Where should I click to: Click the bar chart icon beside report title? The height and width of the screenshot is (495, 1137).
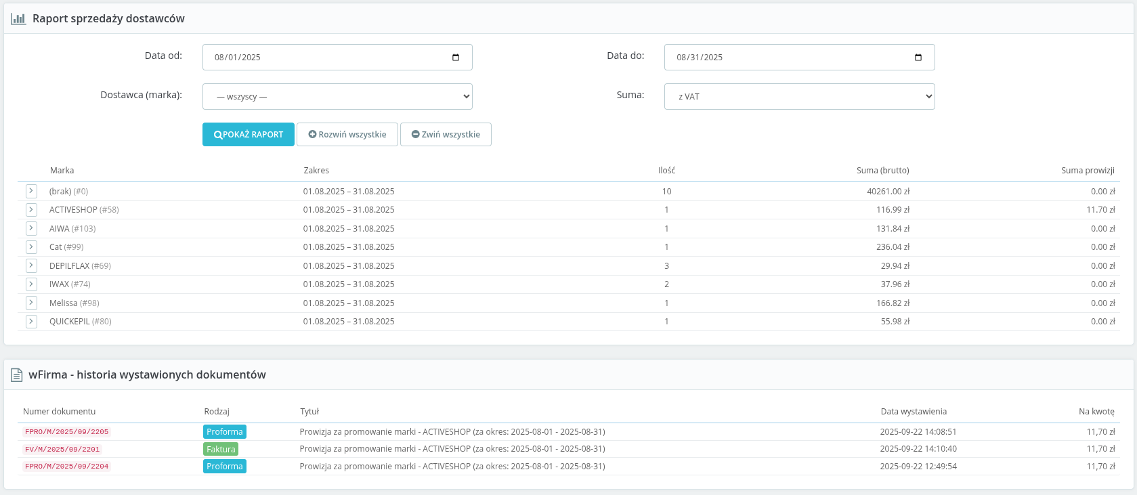click(x=18, y=19)
